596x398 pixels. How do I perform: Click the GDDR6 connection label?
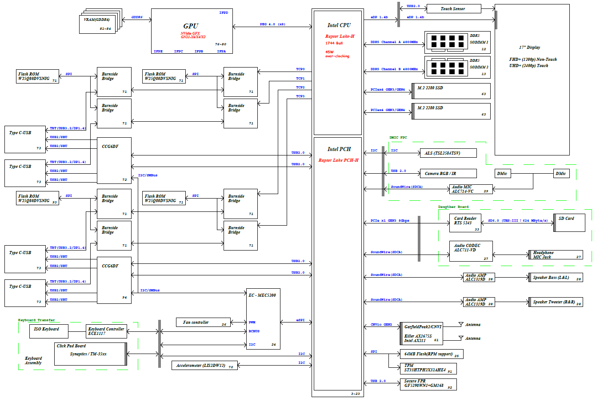point(136,17)
